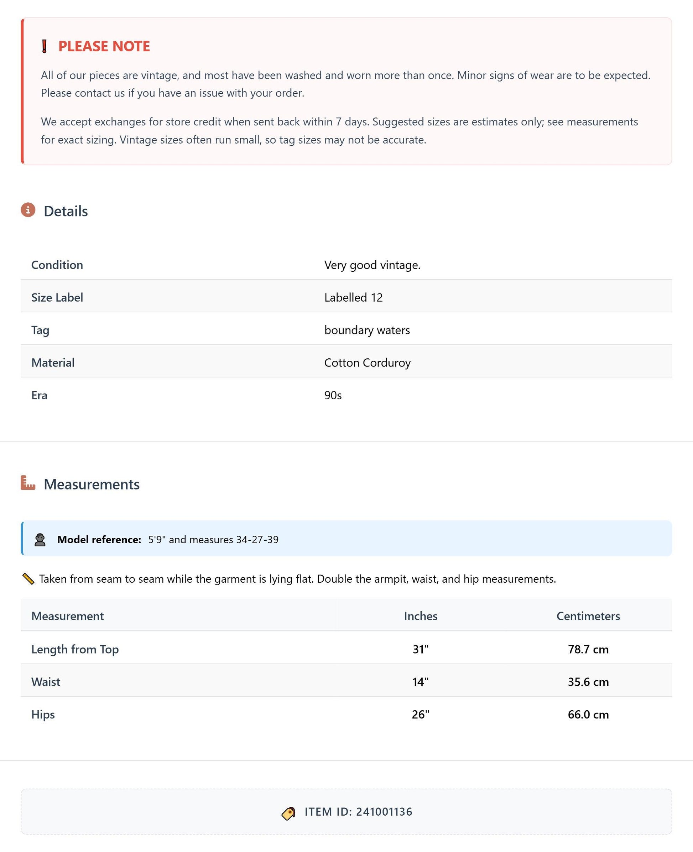693x852 pixels.
Task: Click the Waist 14" inches cell
Action: click(420, 681)
